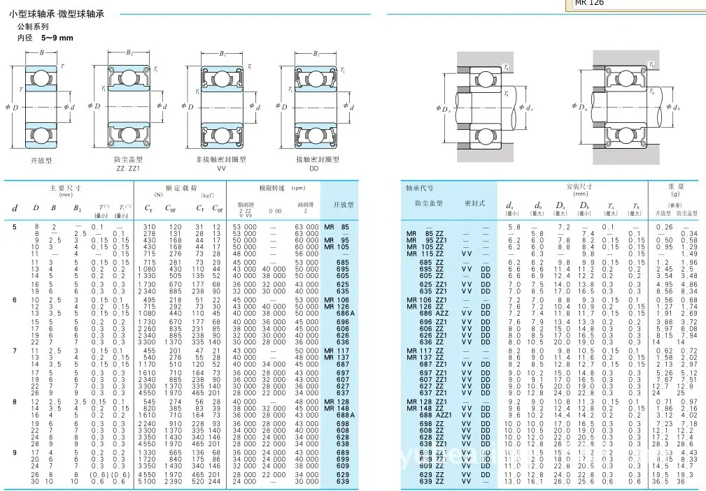Click 629 ZZ in the shielded type column
Image resolution: width=706 pixels, height=491 pixels.
point(431,474)
